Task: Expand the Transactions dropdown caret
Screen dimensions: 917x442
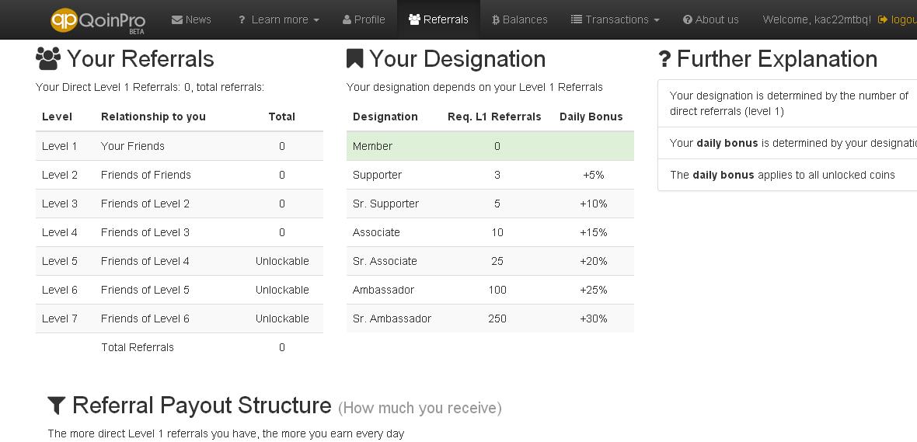Action: tap(657, 20)
